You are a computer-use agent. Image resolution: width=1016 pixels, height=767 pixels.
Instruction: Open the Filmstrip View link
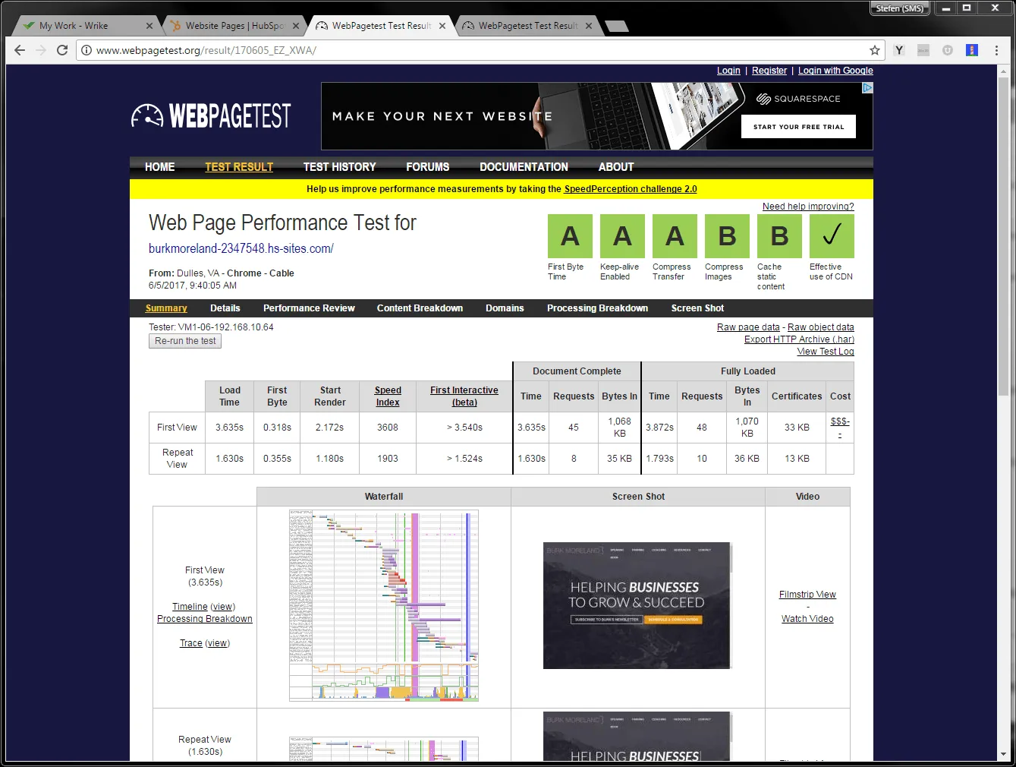pyautogui.click(x=807, y=595)
